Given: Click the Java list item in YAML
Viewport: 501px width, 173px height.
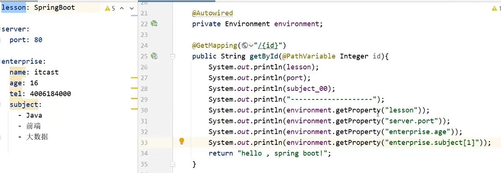Looking at the screenshot, I should 34,115.
